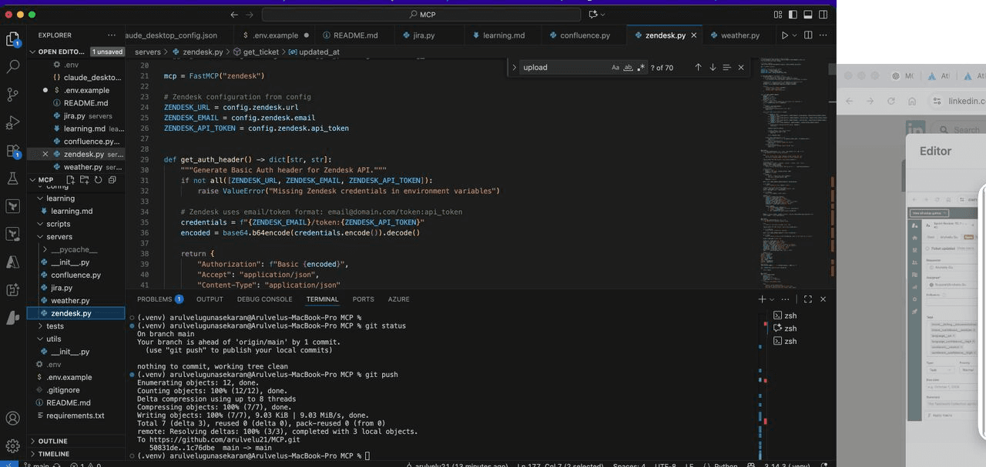Switch to the confluence.py editor tab
This screenshot has width=986, height=467.
tap(585, 35)
